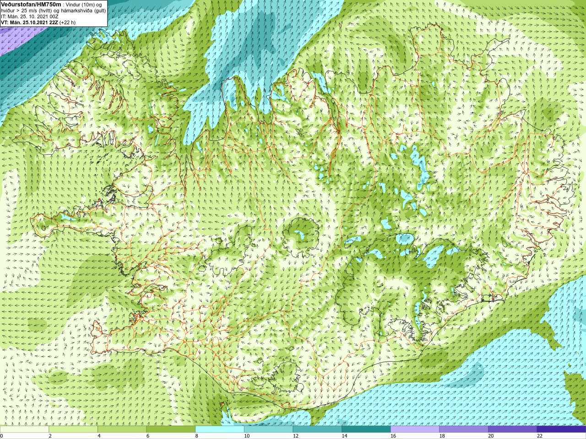Click the 'IT: Mán. 25. 10. 2021 00Z' line
The image size is (586, 439).
[x=30, y=16]
